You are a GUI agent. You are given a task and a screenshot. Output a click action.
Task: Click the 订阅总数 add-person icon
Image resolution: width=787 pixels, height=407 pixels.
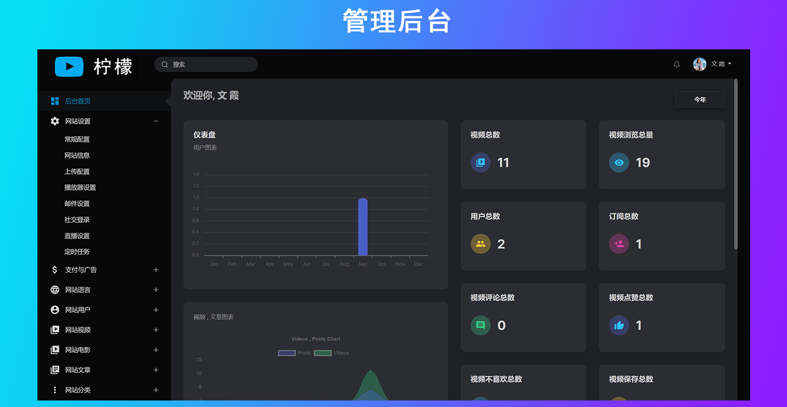click(x=619, y=244)
